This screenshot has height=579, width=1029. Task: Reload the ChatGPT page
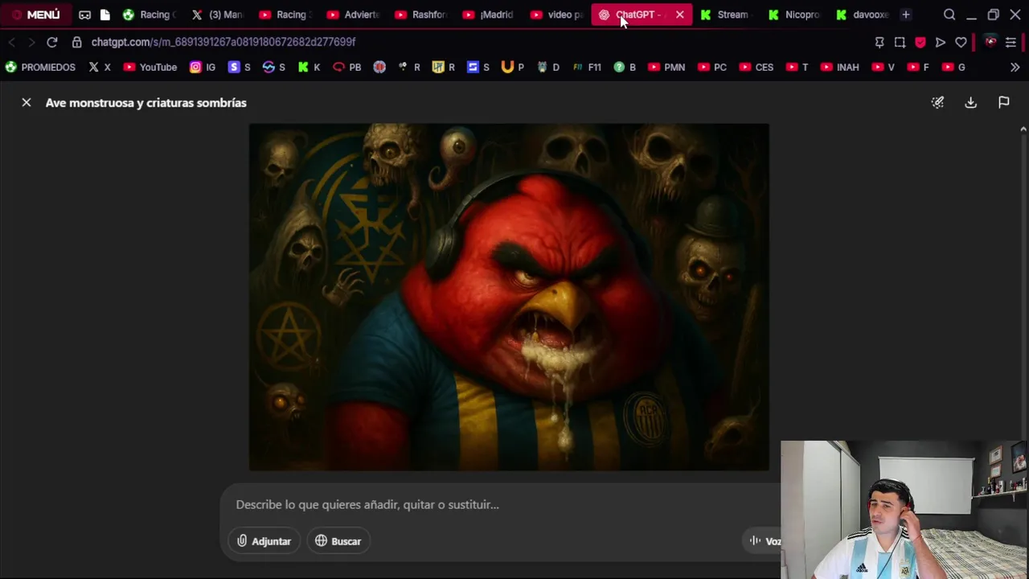52,42
